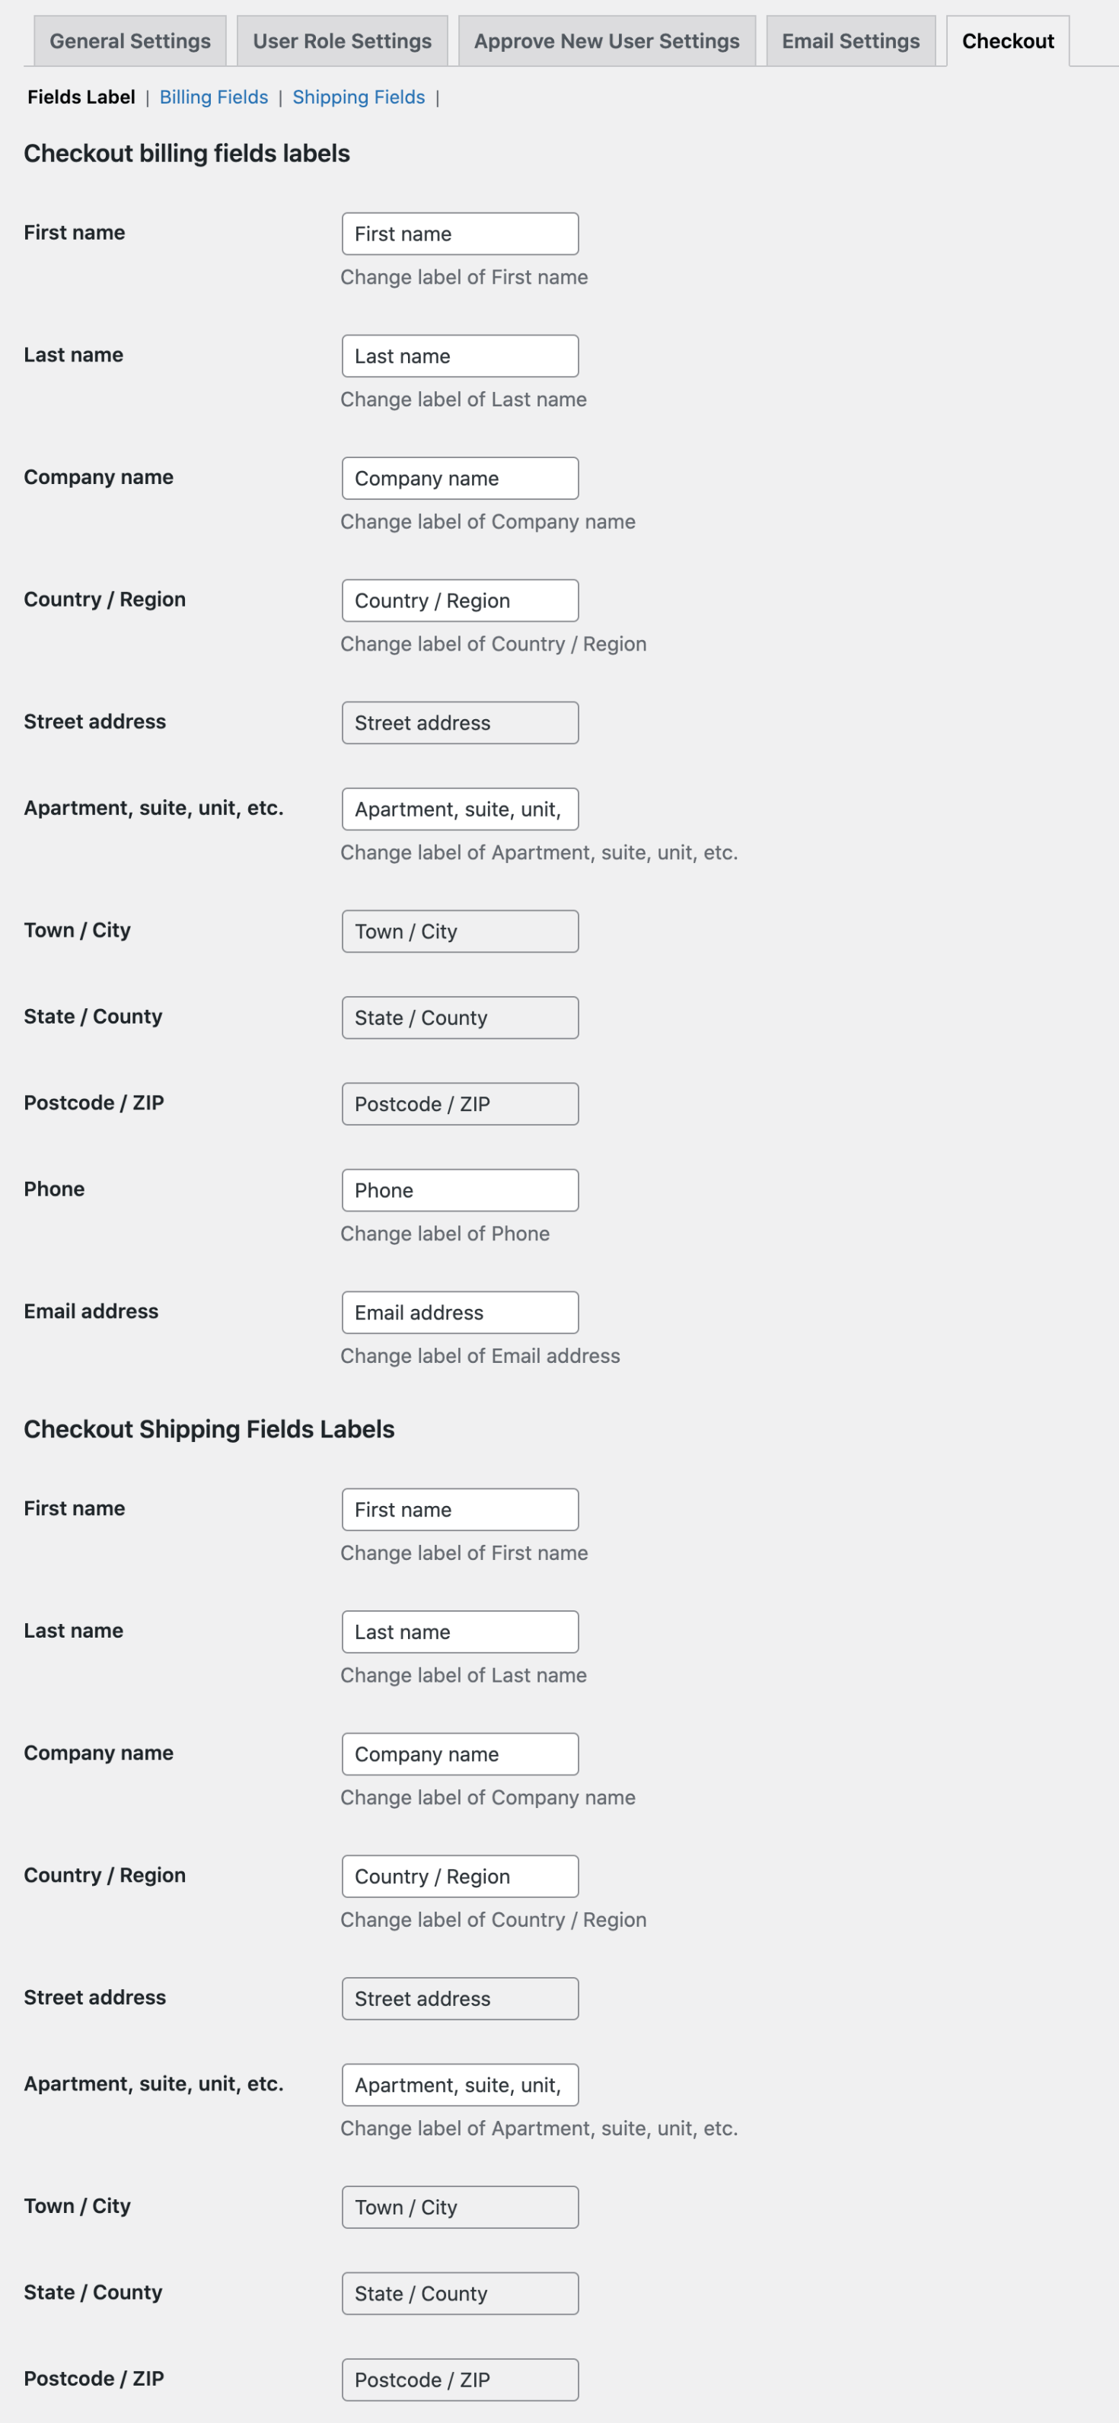Open the Shipping Fields link
The height and width of the screenshot is (2423, 1119).
click(358, 97)
